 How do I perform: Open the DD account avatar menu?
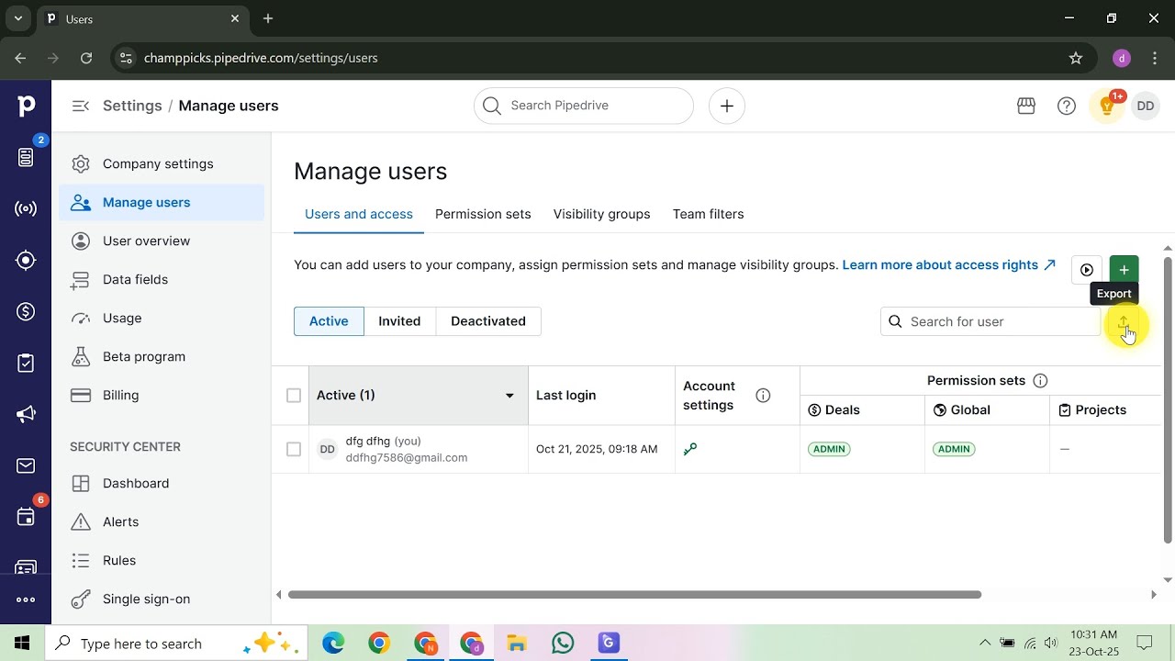1146,106
